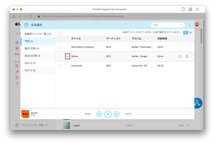Navigate forward with the forward arrow
This screenshot has height=144, width=215.
pyautogui.click(x=25, y=16)
